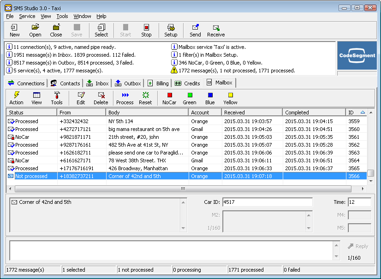Screen dimensions: 381x279
Task: Switch to the Outbox tab
Action: (x=128, y=83)
